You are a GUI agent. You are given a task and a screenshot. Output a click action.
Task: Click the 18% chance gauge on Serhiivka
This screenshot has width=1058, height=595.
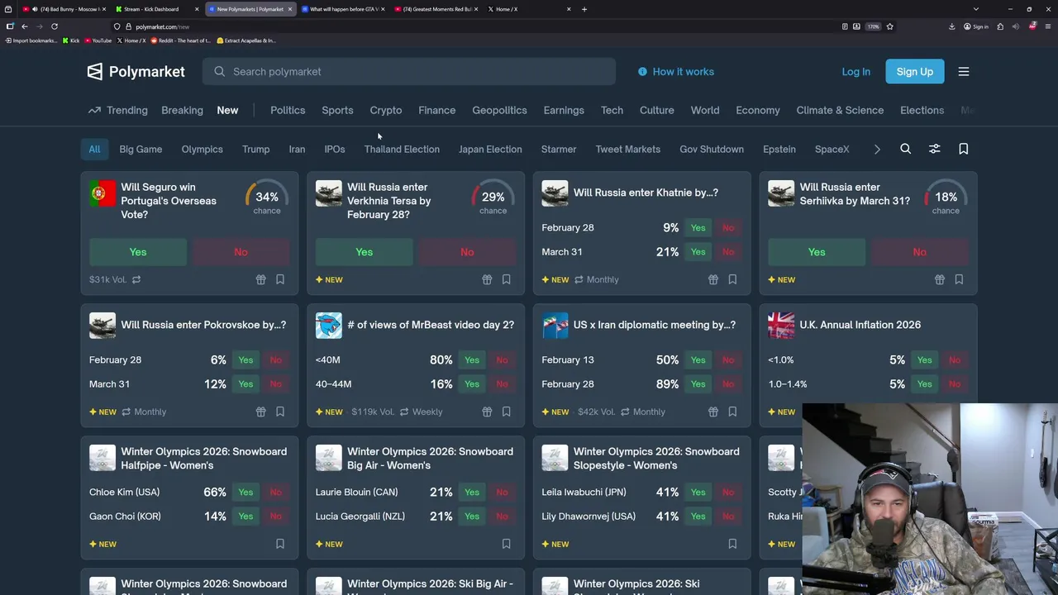(x=946, y=198)
